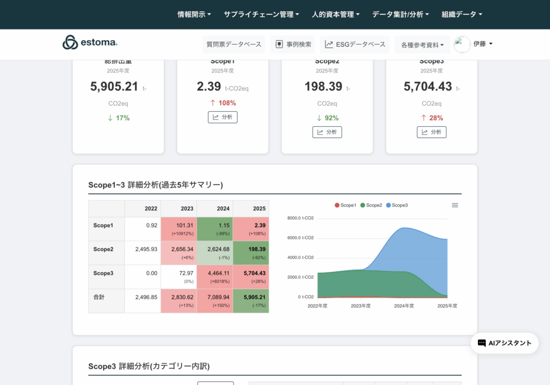Click the user avatar image

(462, 45)
